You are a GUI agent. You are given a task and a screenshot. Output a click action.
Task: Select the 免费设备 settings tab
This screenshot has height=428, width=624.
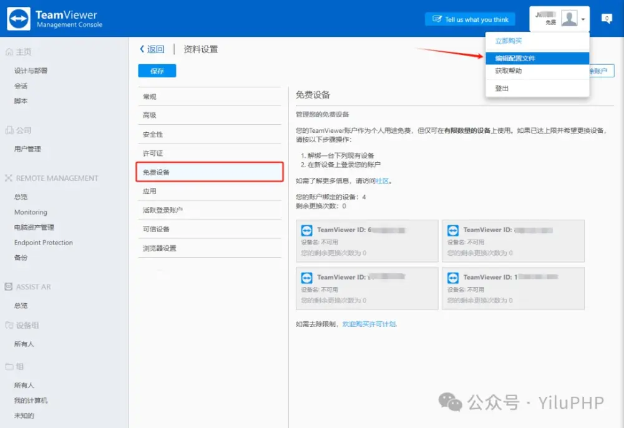click(x=209, y=172)
